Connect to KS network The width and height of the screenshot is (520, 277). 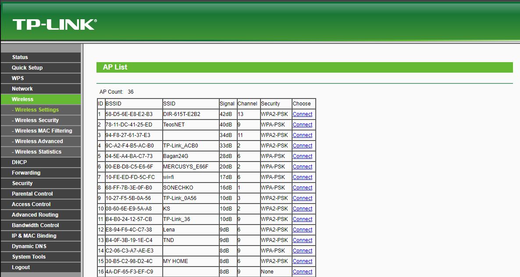[x=303, y=209]
